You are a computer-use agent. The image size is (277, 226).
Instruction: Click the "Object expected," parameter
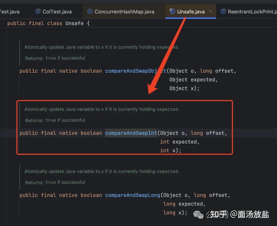(x=194, y=80)
